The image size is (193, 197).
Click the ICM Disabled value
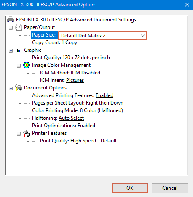point(86,73)
